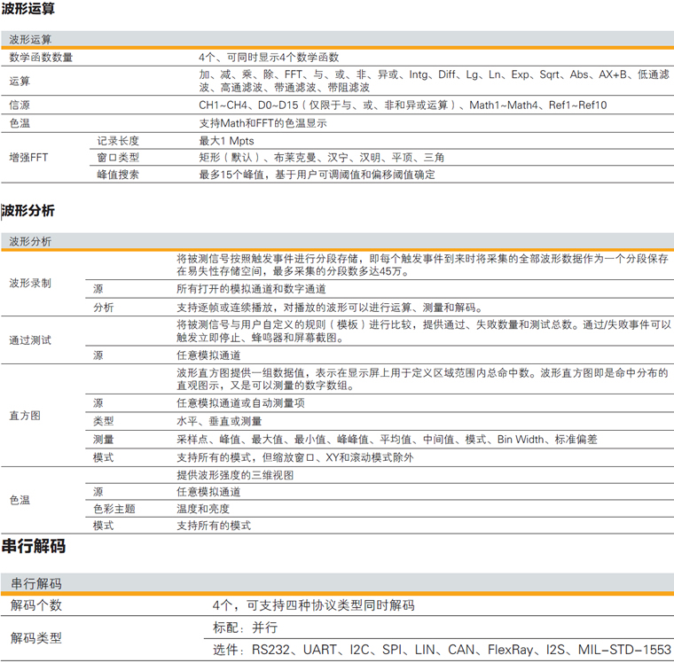
Task: Click the value 4个、可同时显示4个数学函数
Action: pos(269,57)
